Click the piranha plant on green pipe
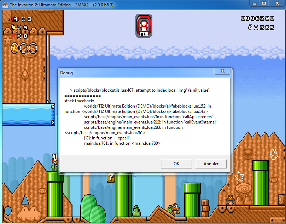Image resolution: width=286 pixels, height=224 pixels. coord(54,162)
